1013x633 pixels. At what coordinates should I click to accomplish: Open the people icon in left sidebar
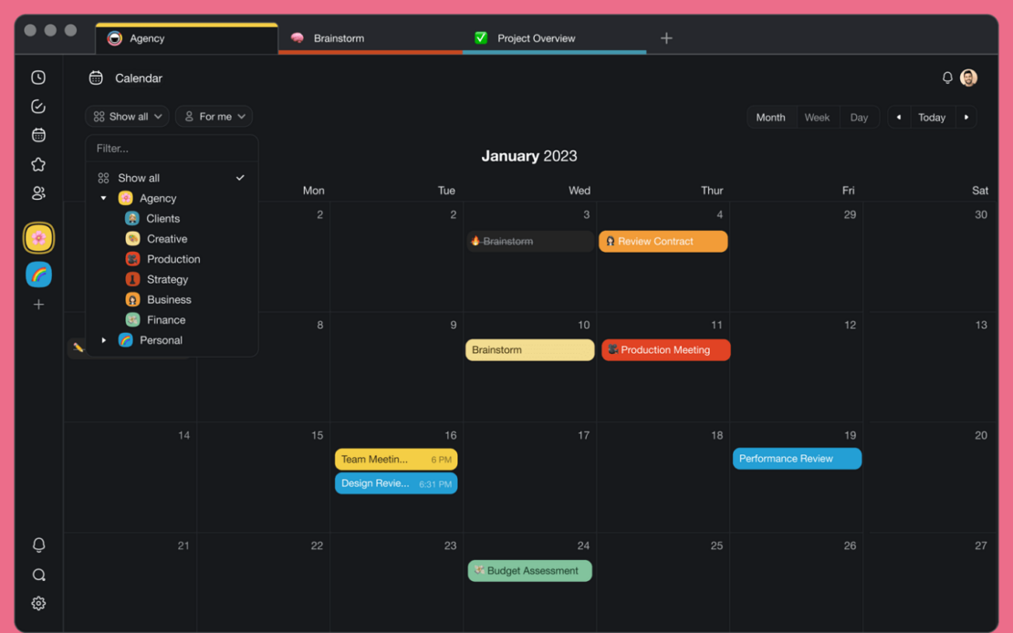[38, 193]
